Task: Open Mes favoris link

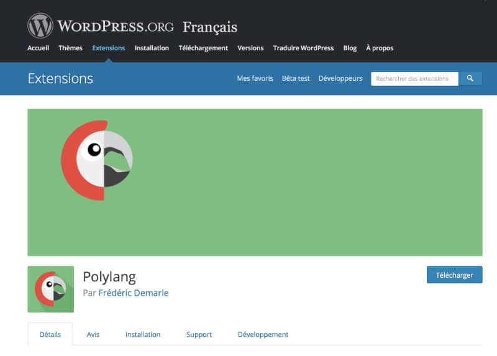Action: point(255,78)
